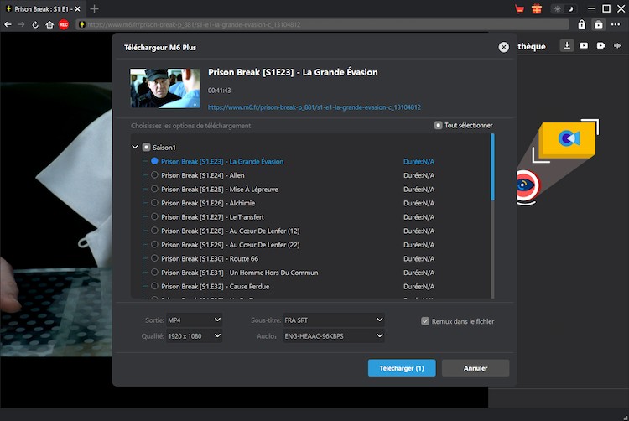Click the red REC record icon

click(64, 25)
